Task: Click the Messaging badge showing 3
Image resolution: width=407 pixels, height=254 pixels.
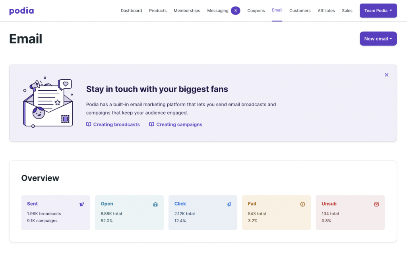Action: (x=235, y=11)
